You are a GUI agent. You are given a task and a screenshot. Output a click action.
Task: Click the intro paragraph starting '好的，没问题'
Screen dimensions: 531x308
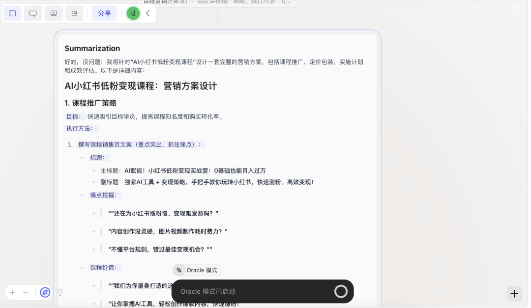pos(214,66)
